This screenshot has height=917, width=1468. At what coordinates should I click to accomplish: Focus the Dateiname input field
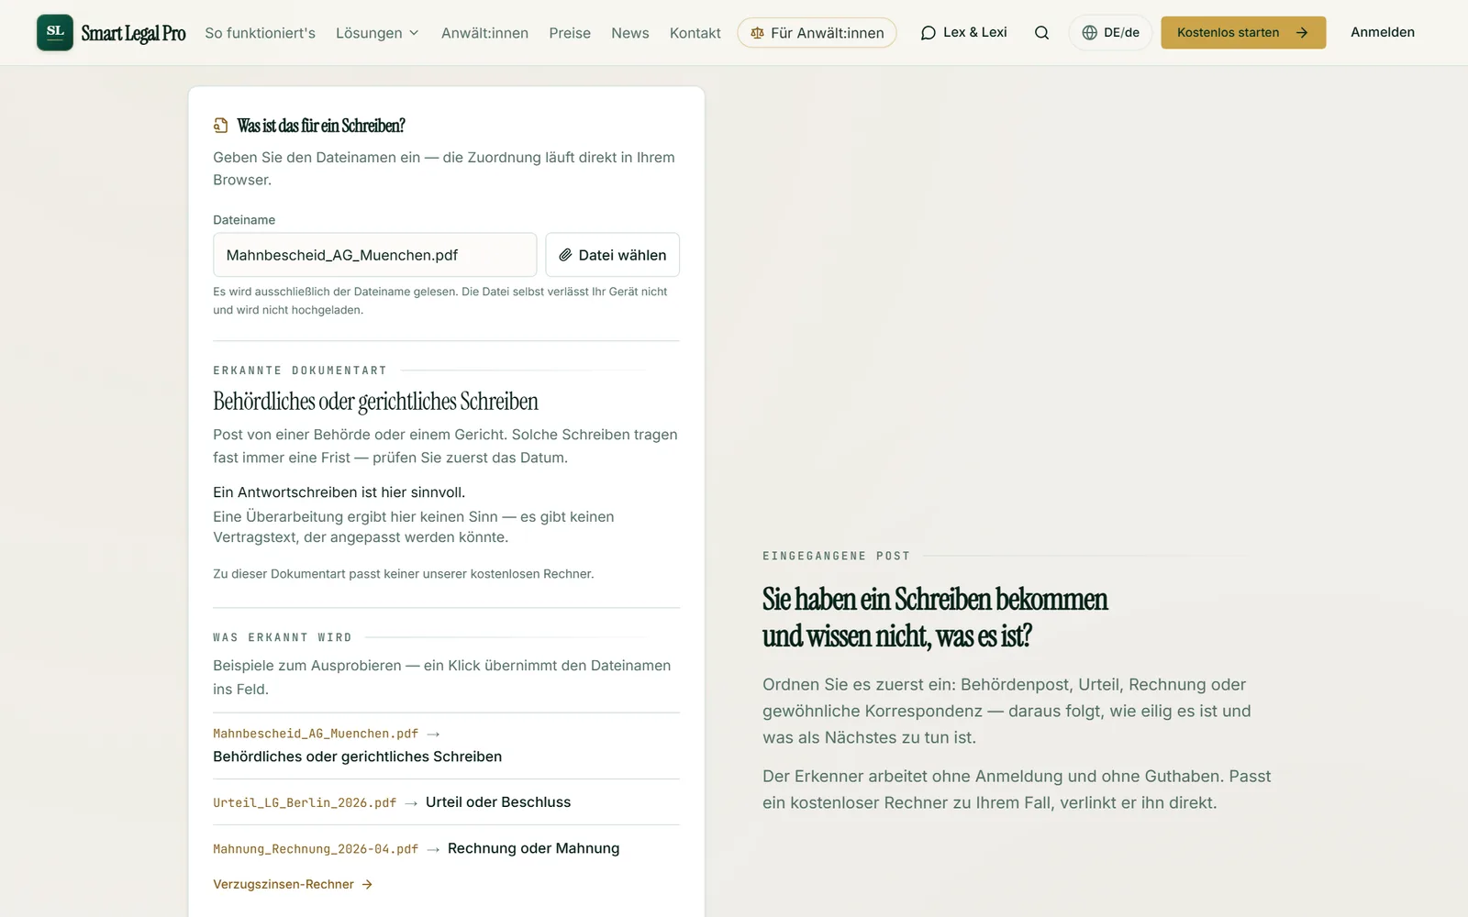coord(374,255)
